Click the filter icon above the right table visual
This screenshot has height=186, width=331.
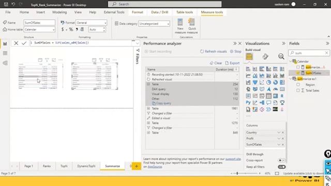(x=101, y=60)
